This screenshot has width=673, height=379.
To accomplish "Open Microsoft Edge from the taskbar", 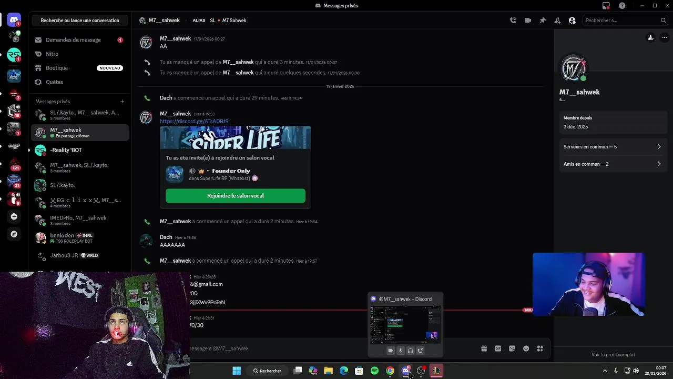I will coord(344,371).
